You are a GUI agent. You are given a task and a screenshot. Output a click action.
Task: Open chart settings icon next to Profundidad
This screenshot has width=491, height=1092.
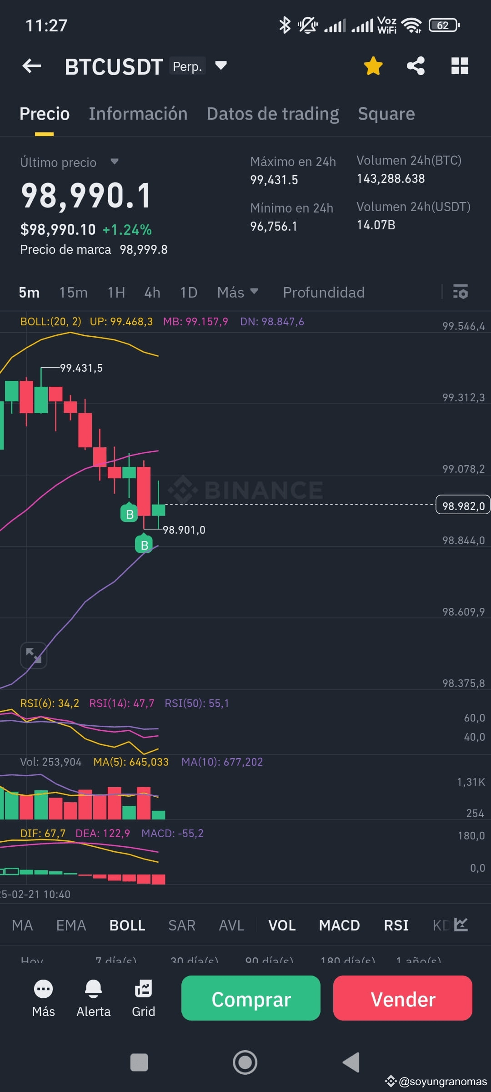point(461,292)
